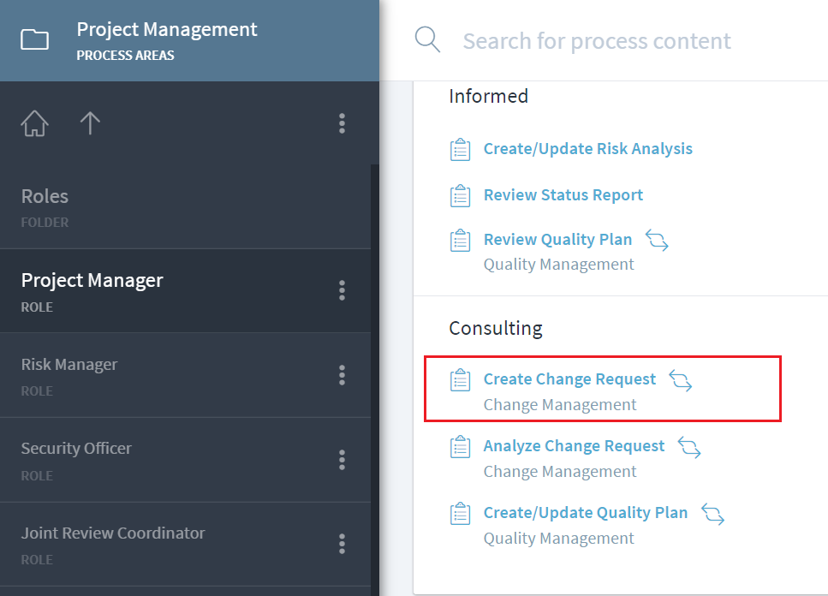Click clipboard icon beside Create/Update Risk Analysis

click(x=461, y=149)
